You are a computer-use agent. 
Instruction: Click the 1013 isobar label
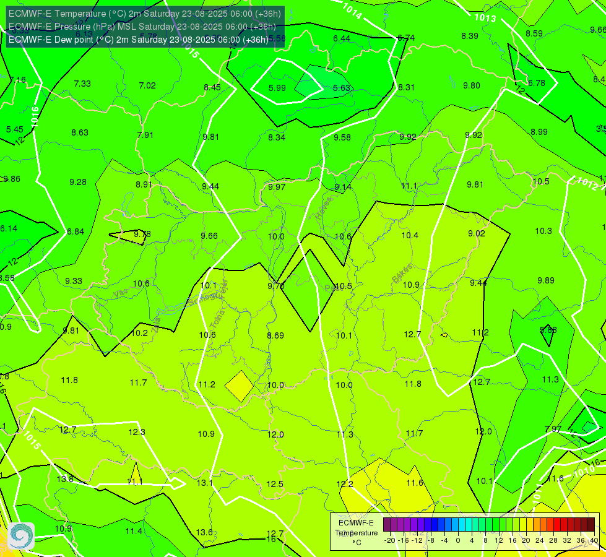(485, 18)
